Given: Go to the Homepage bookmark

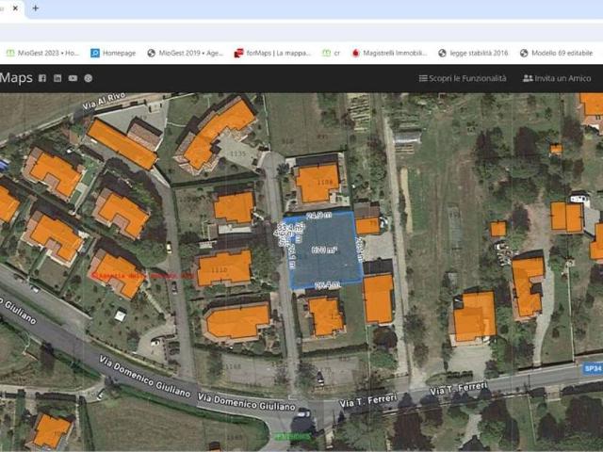Looking at the screenshot, I should click(112, 54).
